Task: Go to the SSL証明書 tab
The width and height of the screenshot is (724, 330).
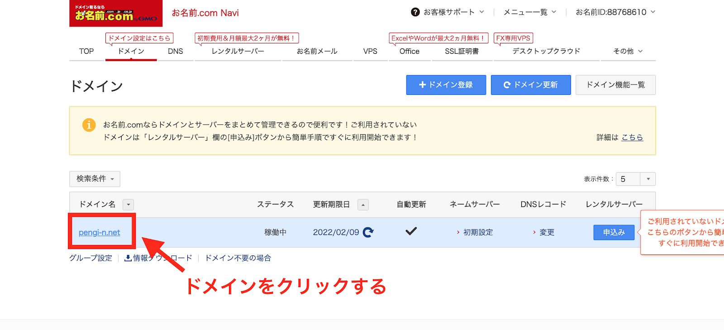Action: tap(462, 52)
